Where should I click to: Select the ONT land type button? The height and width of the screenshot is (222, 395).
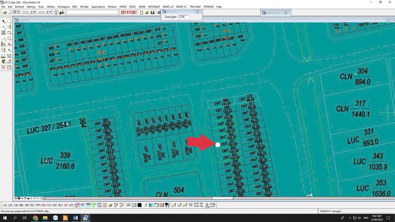coord(66,204)
